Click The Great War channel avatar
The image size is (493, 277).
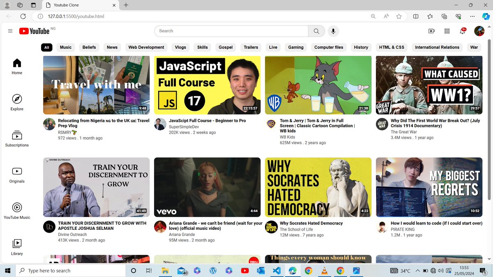382,124
